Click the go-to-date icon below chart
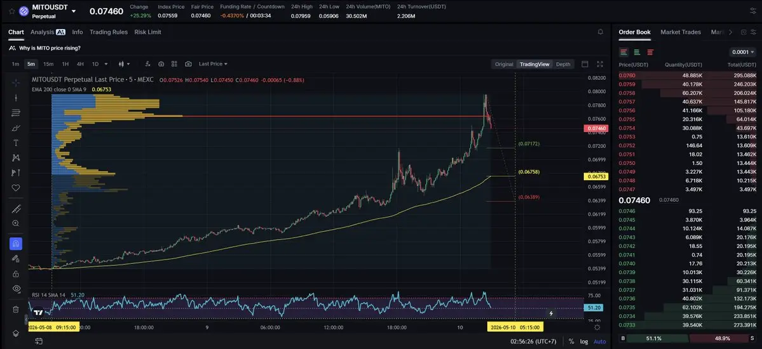The height and width of the screenshot is (349, 762). pos(38,341)
